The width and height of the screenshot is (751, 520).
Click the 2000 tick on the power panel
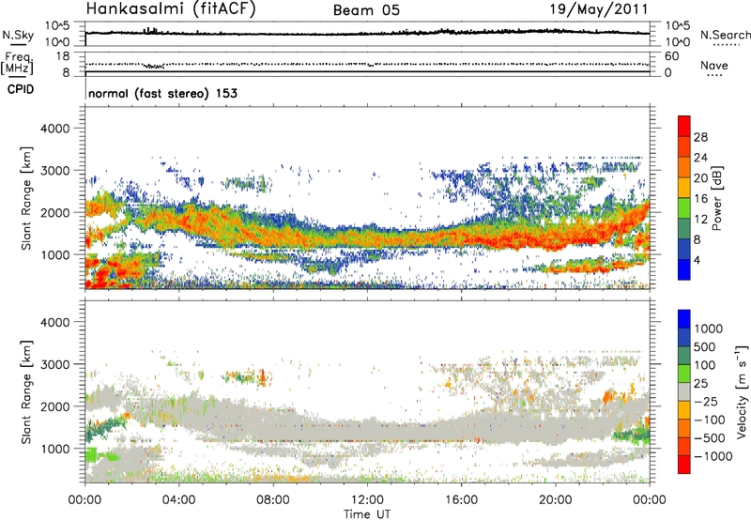point(54,212)
